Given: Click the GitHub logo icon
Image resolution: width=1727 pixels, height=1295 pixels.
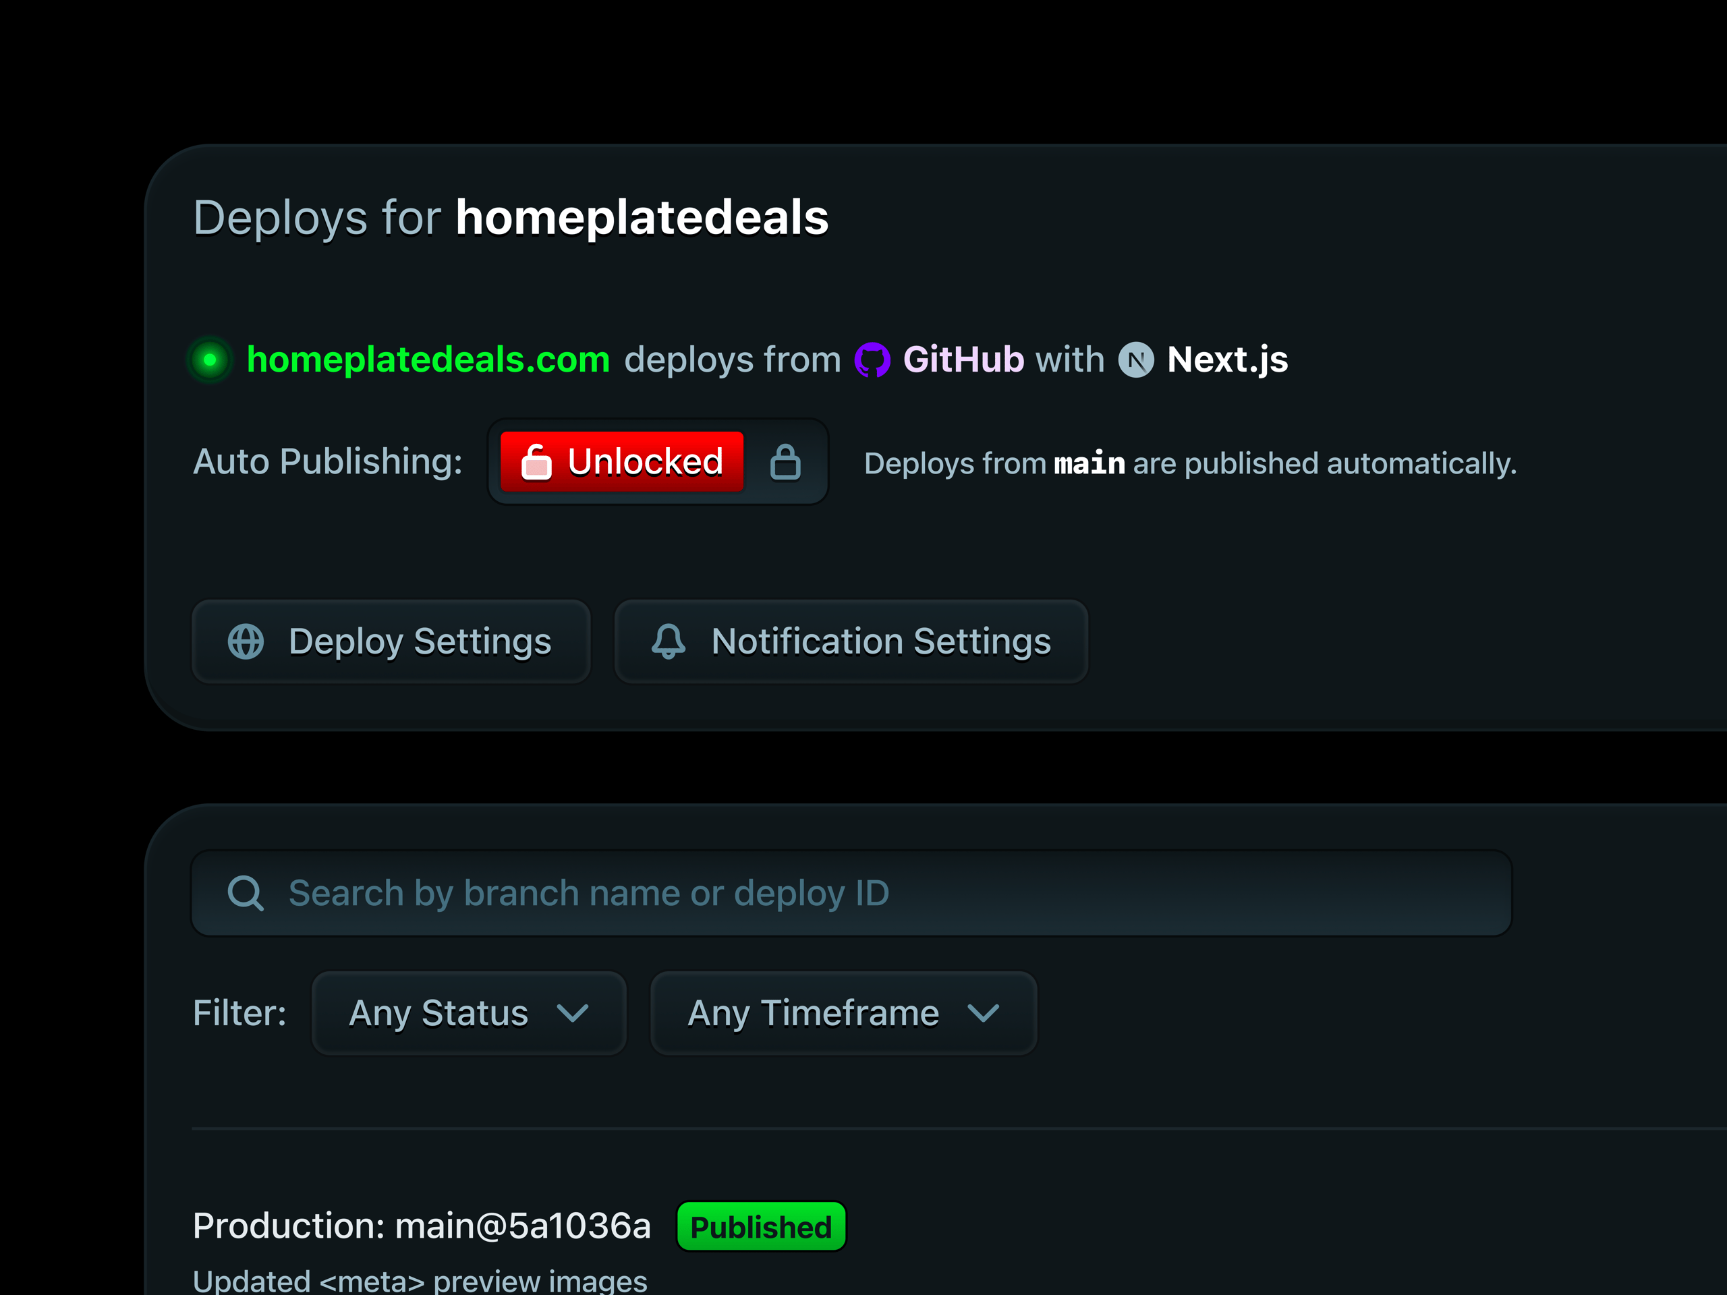Looking at the screenshot, I should coord(872,360).
